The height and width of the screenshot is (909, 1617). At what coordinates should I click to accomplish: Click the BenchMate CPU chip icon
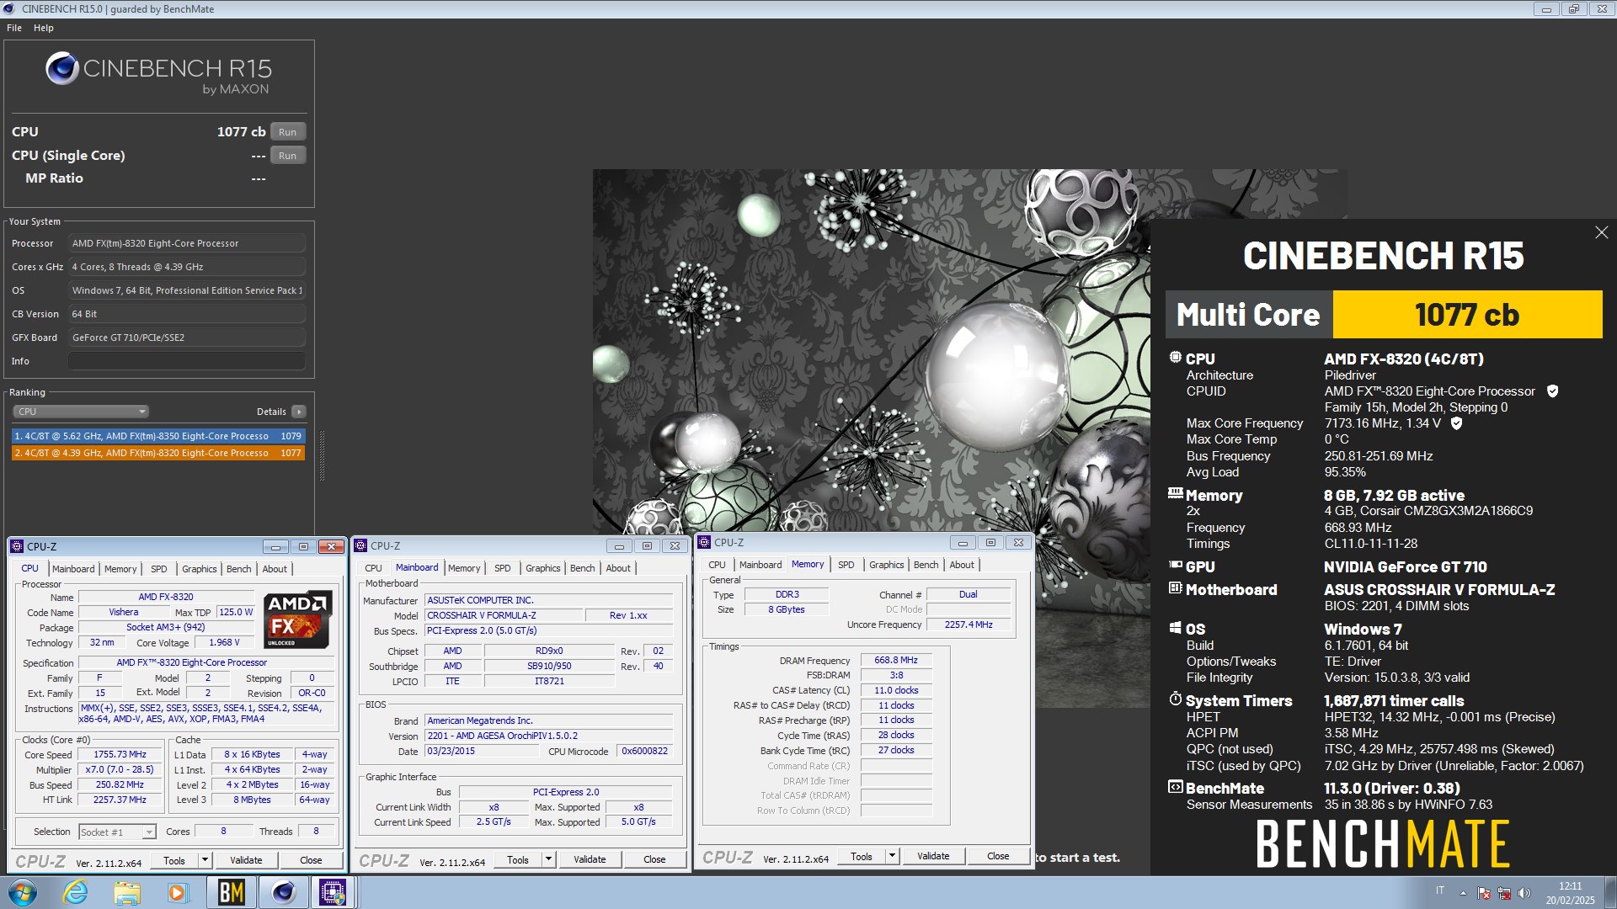click(x=1176, y=358)
